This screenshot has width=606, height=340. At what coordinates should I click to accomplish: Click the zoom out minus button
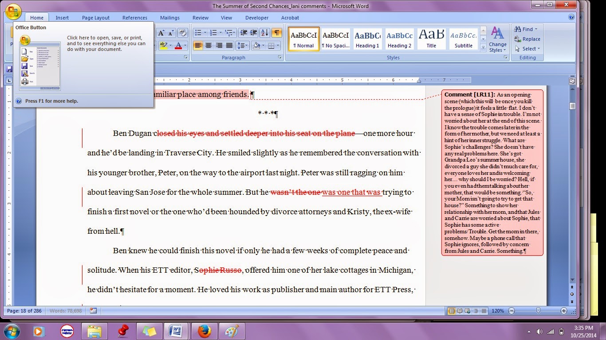tap(512, 311)
